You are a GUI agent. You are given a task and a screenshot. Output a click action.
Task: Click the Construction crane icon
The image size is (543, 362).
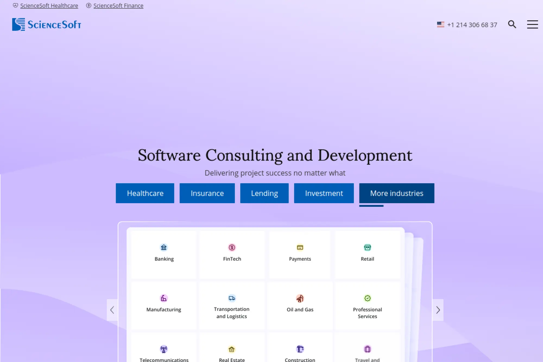point(300,349)
